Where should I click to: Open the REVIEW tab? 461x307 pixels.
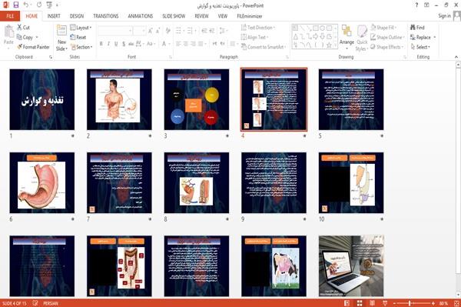click(201, 16)
